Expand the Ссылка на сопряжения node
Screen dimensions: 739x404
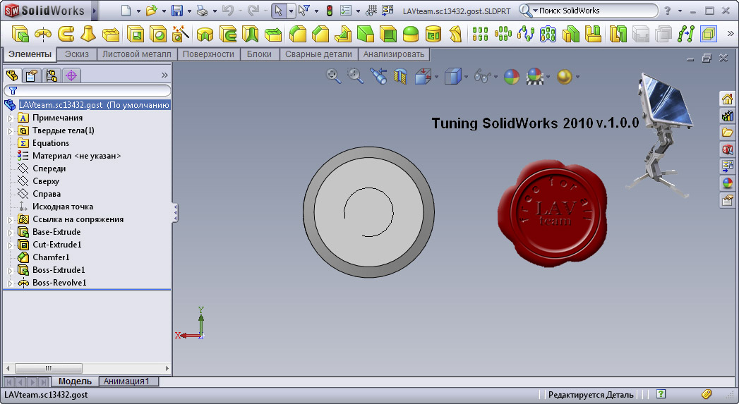(x=11, y=219)
